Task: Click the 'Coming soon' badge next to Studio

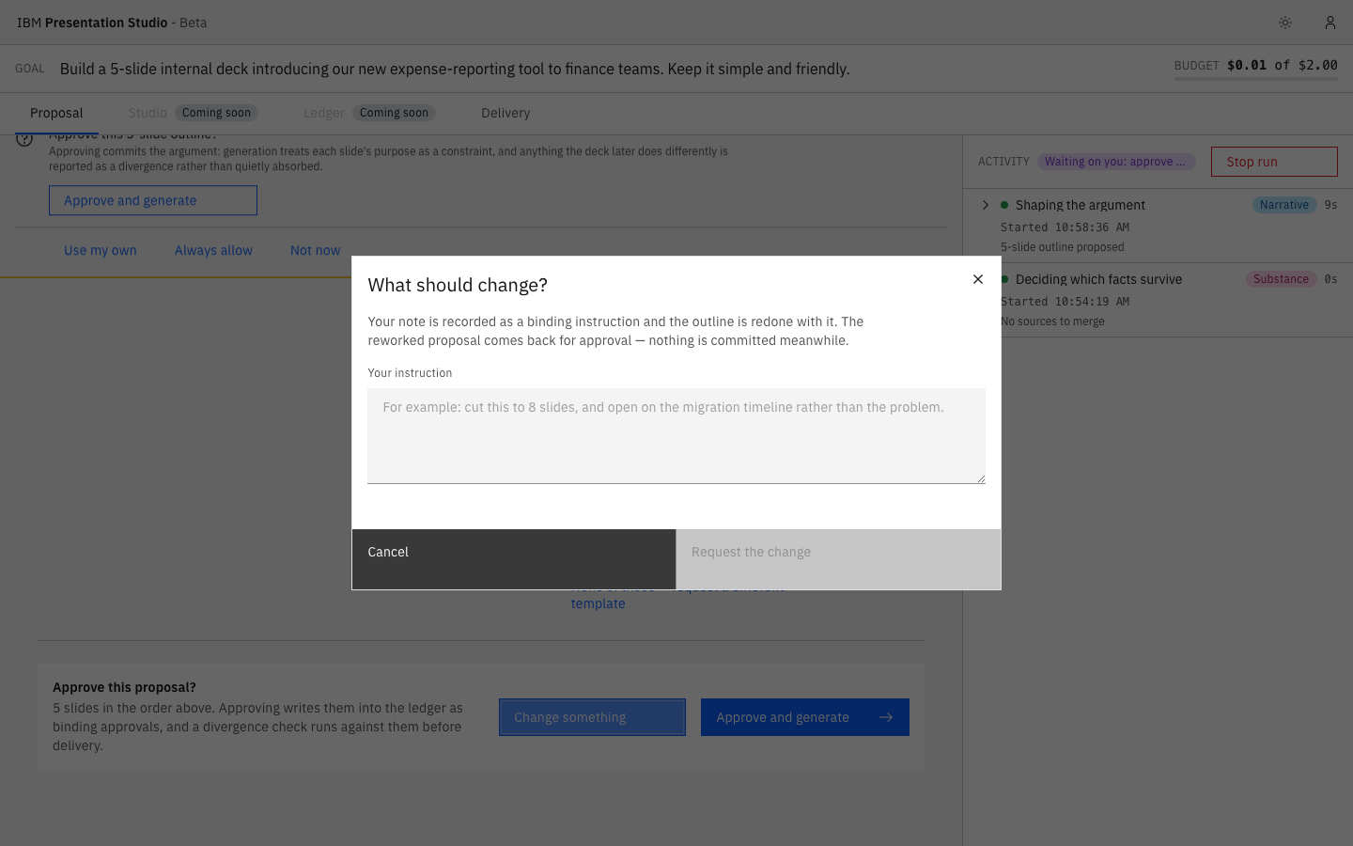Action: (216, 113)
